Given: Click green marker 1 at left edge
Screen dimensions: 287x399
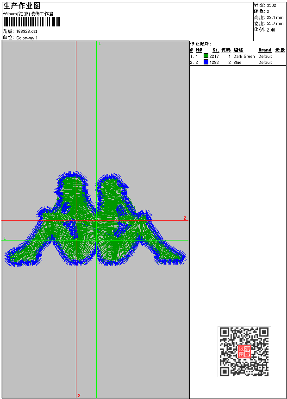Looking at the screenshot, I should [x=5, y=238].
